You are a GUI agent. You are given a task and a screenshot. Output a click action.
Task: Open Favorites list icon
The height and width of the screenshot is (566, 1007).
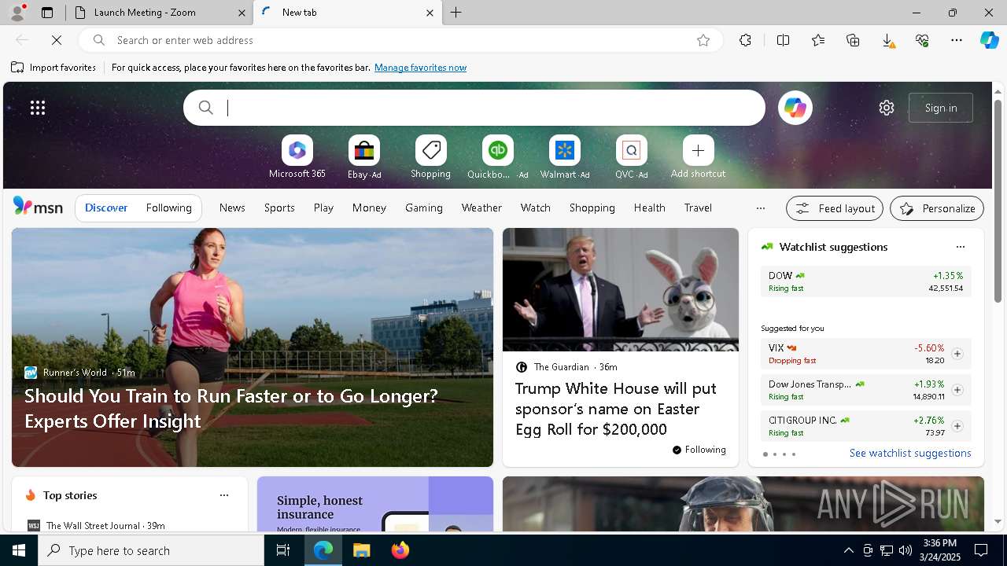tap(818, 40)
